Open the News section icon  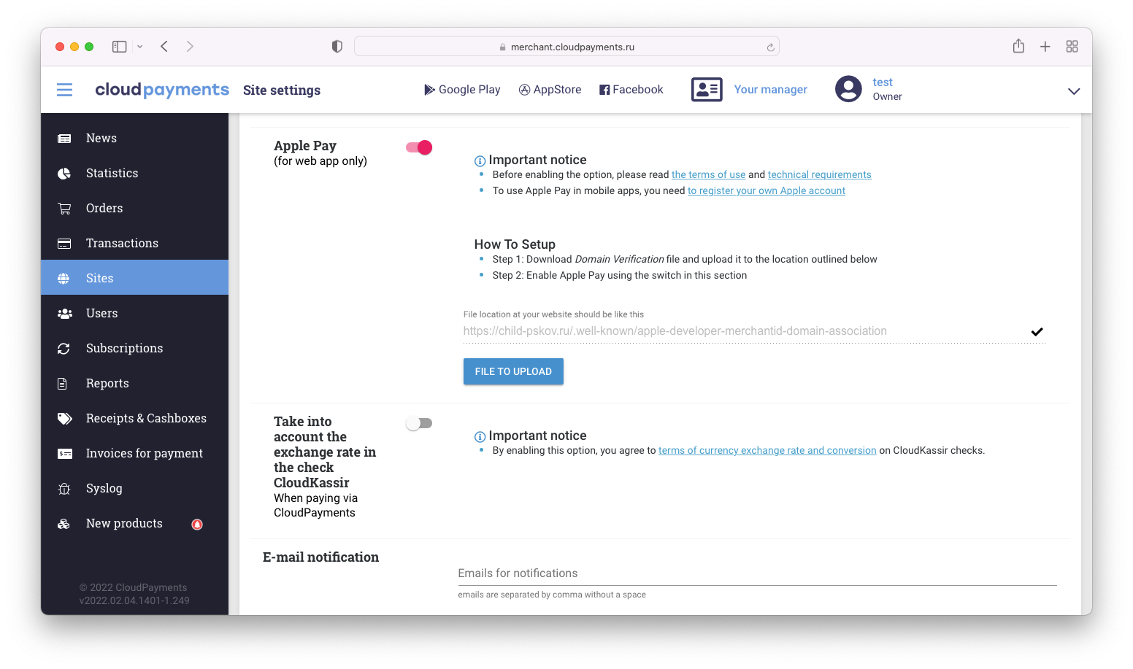pyautogui.click(x=64, y=138)
